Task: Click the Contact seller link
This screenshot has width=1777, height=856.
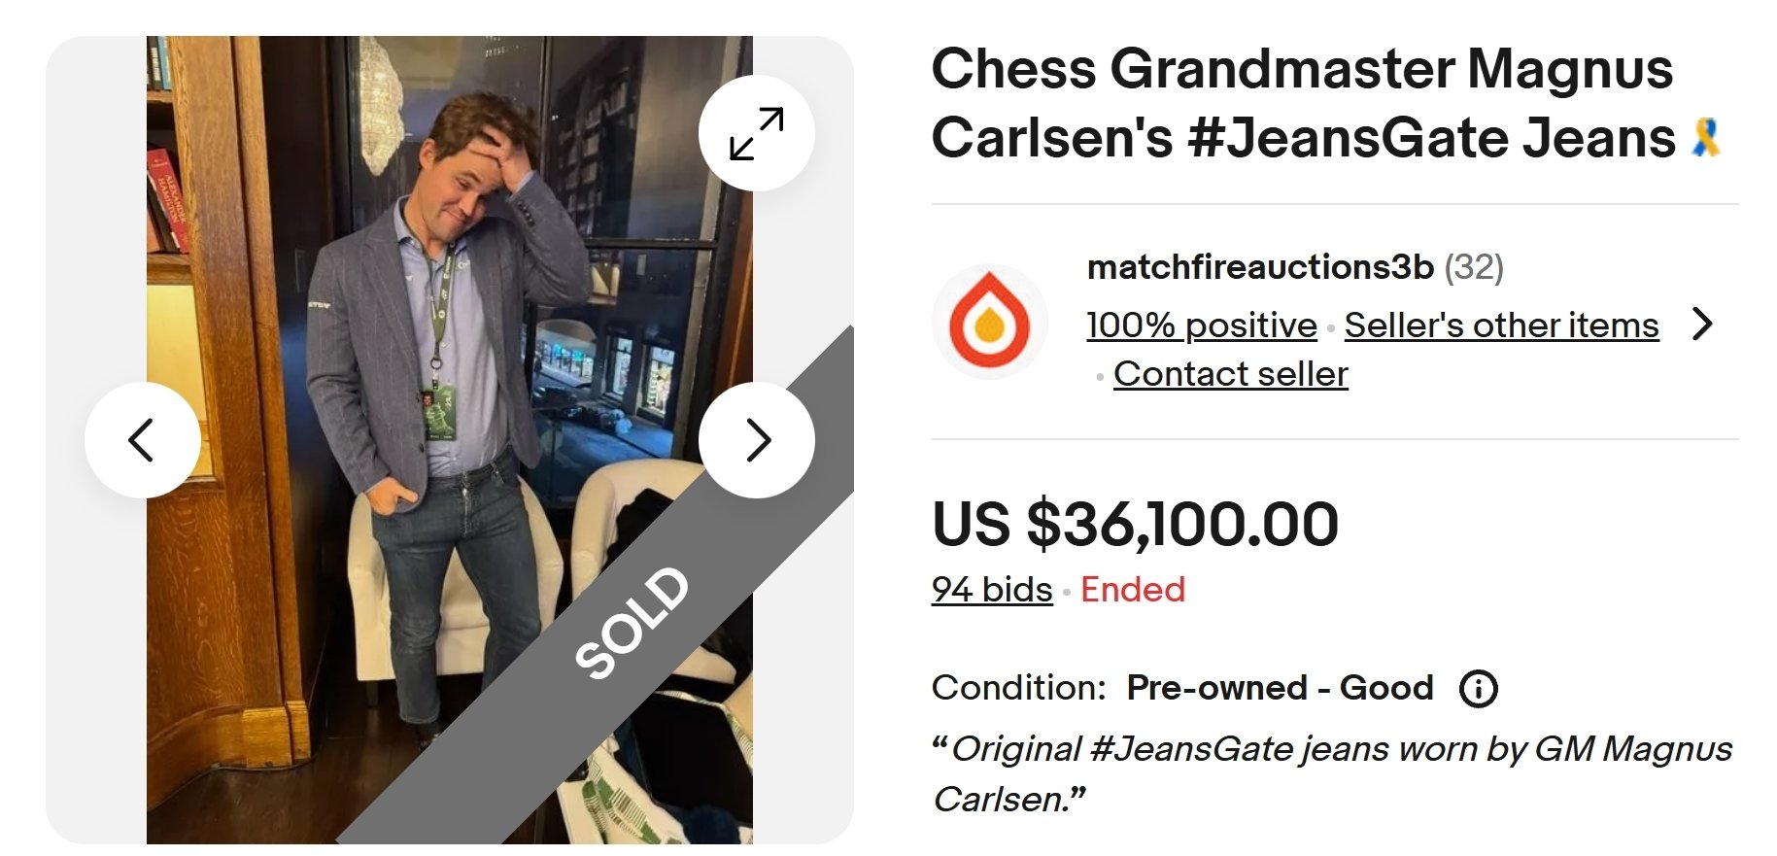Action: [x=1230, y=374]
